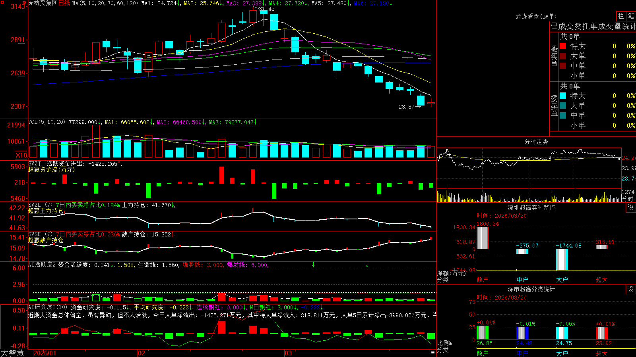Select the SVZL 主力持仓 indicator label
The image size is (636, 357).
coord(147,205)
